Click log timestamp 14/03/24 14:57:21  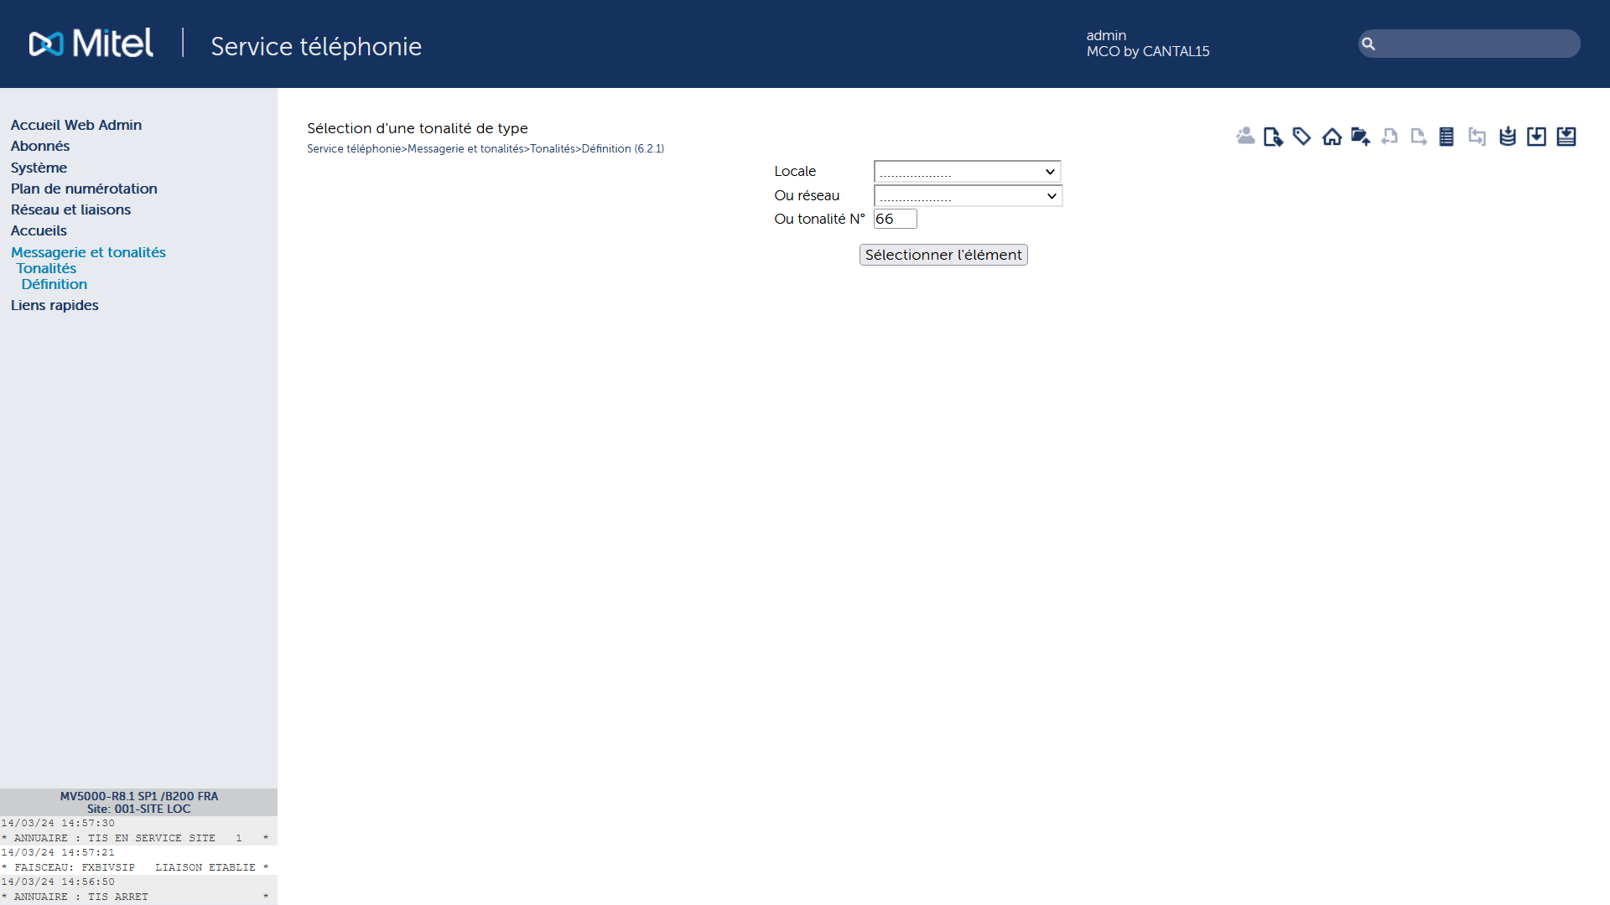tap(58, 853)
